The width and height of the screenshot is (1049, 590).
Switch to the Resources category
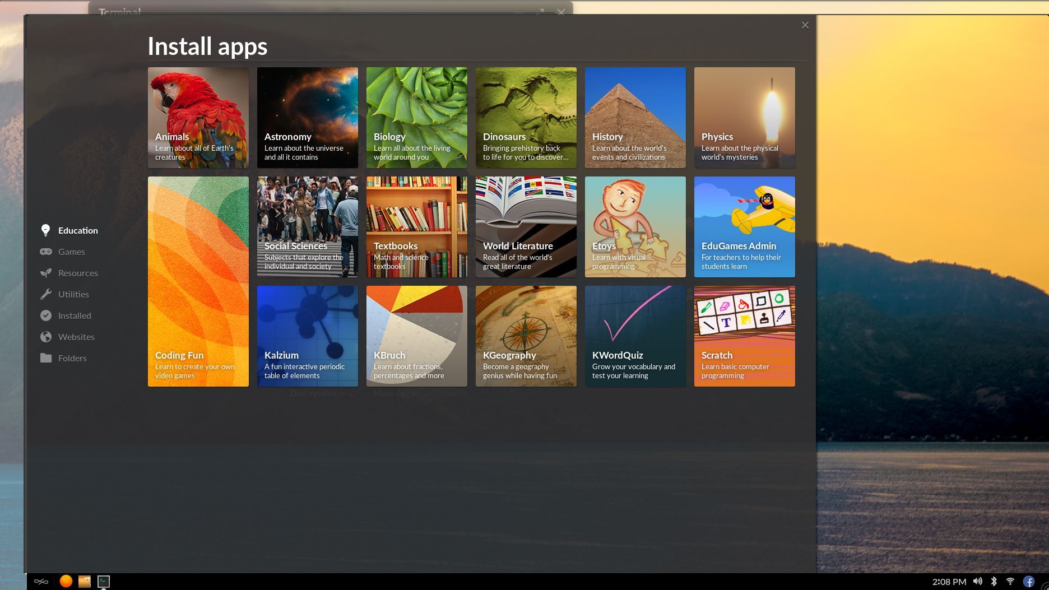coord(78,273)
